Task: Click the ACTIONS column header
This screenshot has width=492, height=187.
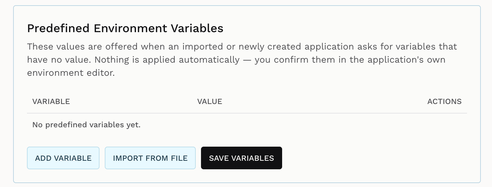Action: [444, 102]
